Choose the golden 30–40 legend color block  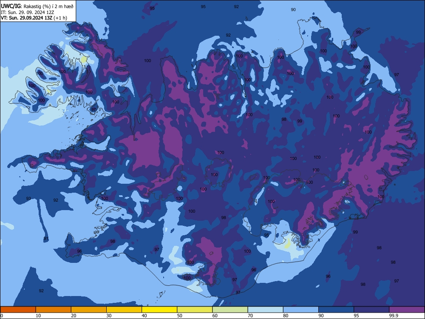(x=124, y=310)
